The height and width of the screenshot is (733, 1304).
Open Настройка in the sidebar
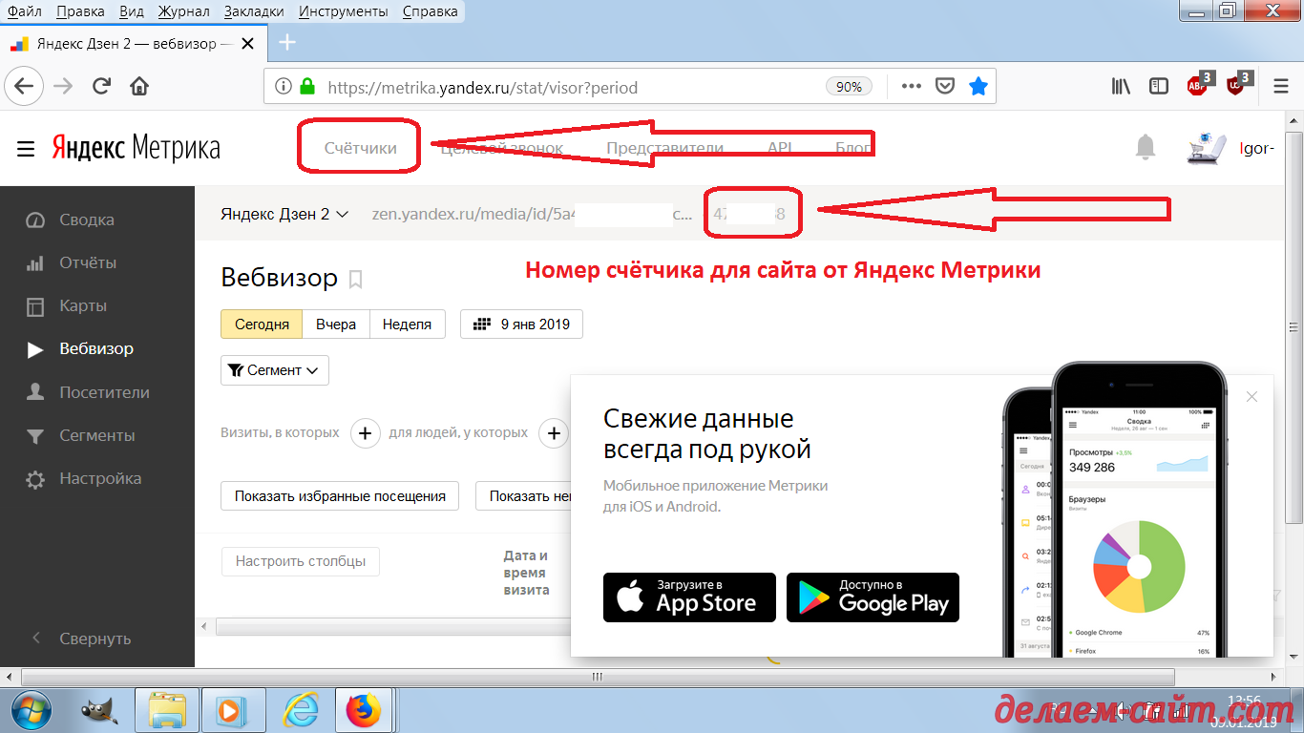[x=99, y=478]
